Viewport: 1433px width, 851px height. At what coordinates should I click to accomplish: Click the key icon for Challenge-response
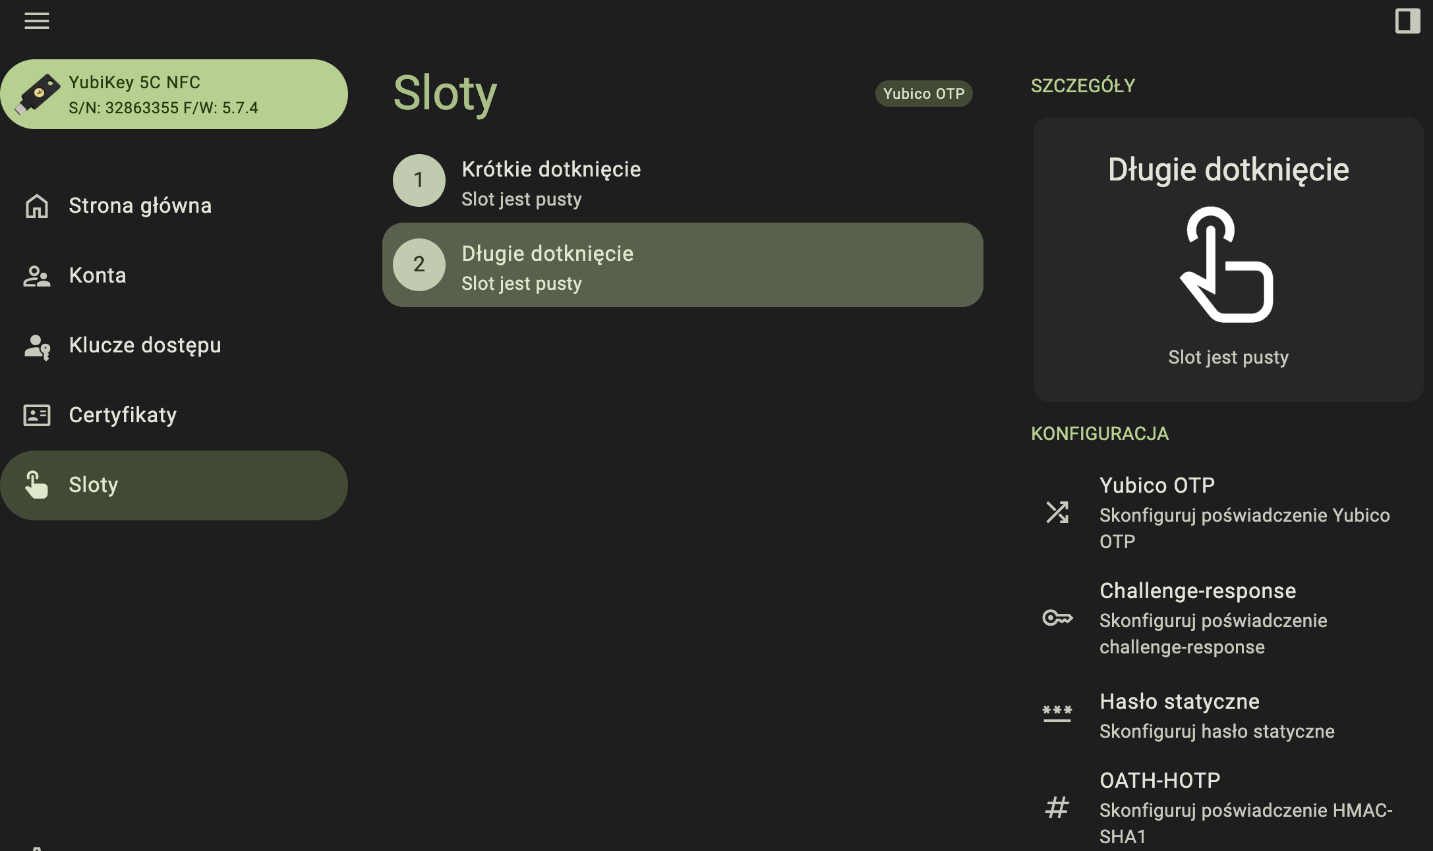pyautogui.click(x=1057, y=618)
